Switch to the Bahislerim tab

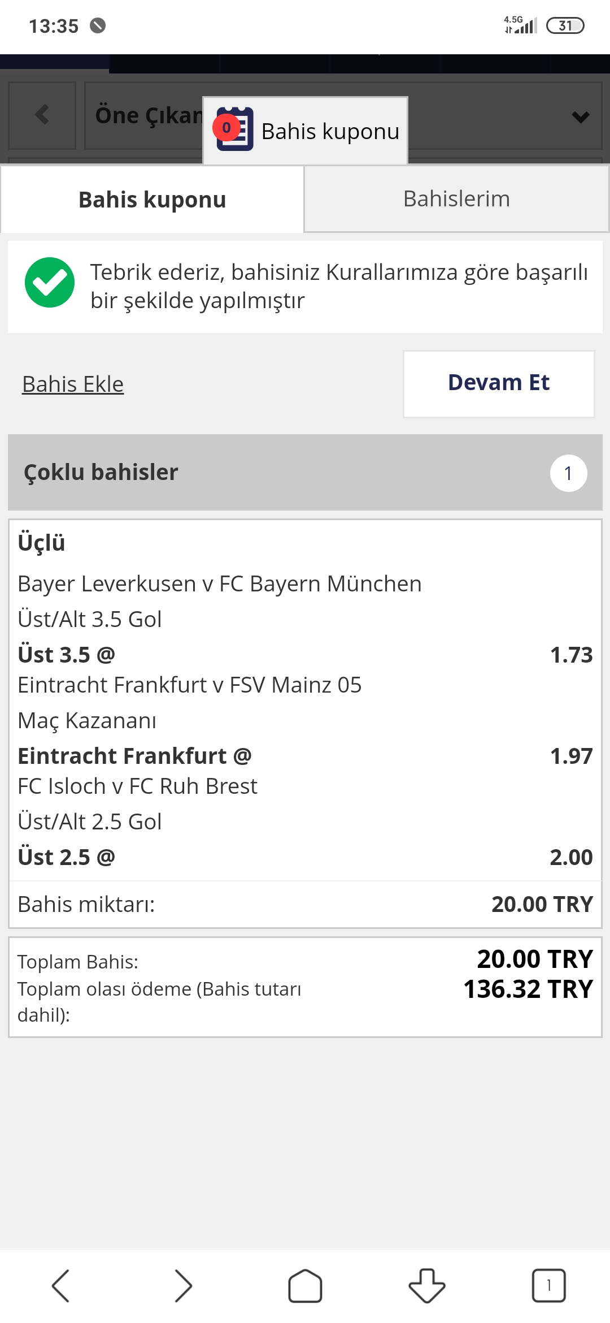click(x=456, y=199)
